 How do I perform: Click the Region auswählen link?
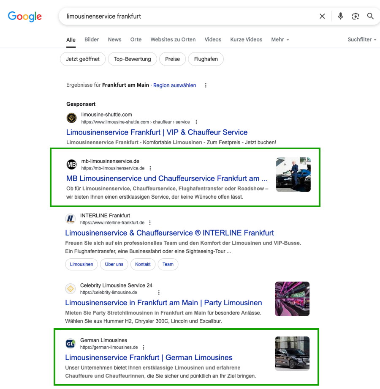[x=174, y=85]
